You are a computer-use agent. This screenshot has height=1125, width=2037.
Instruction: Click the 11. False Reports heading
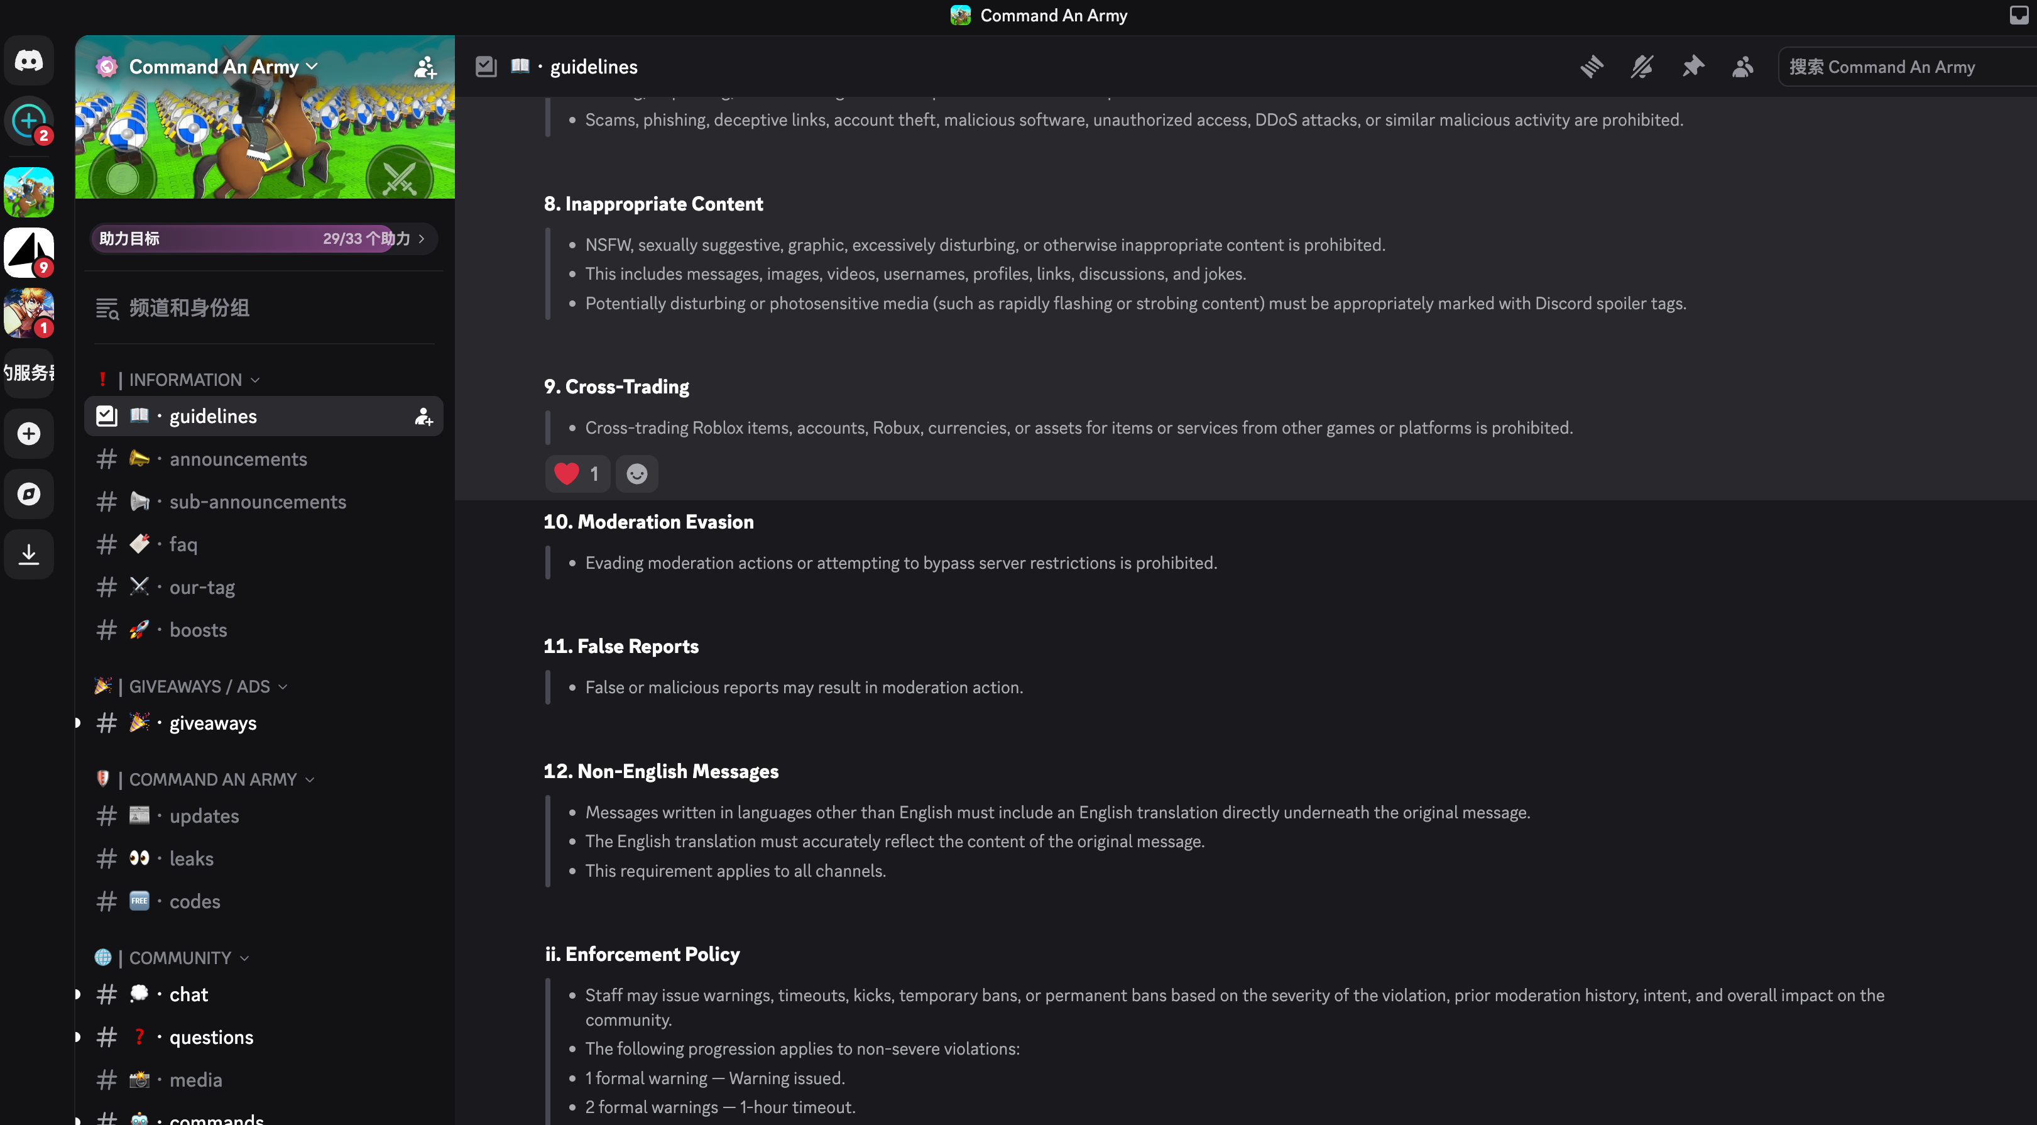click(621, 646)
